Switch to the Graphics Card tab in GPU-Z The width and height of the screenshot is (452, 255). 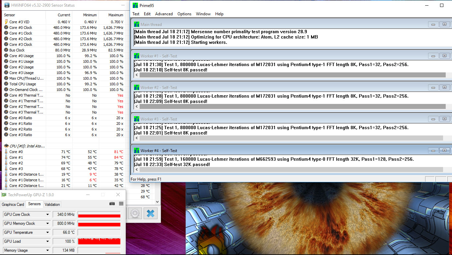pyautogui.click(x=13, y=205)
